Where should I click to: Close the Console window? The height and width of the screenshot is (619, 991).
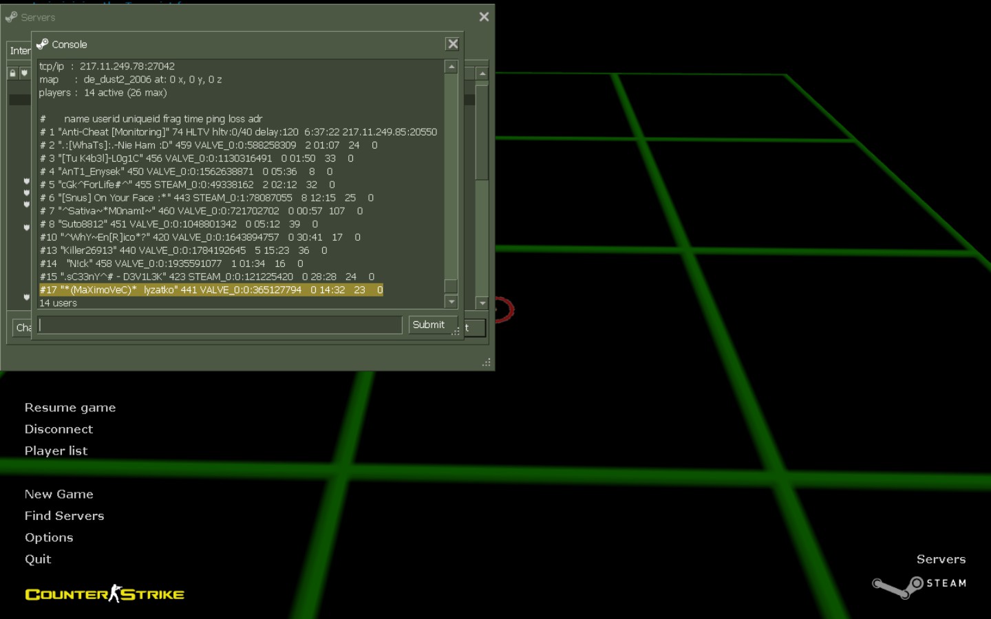tap(452, 44)
